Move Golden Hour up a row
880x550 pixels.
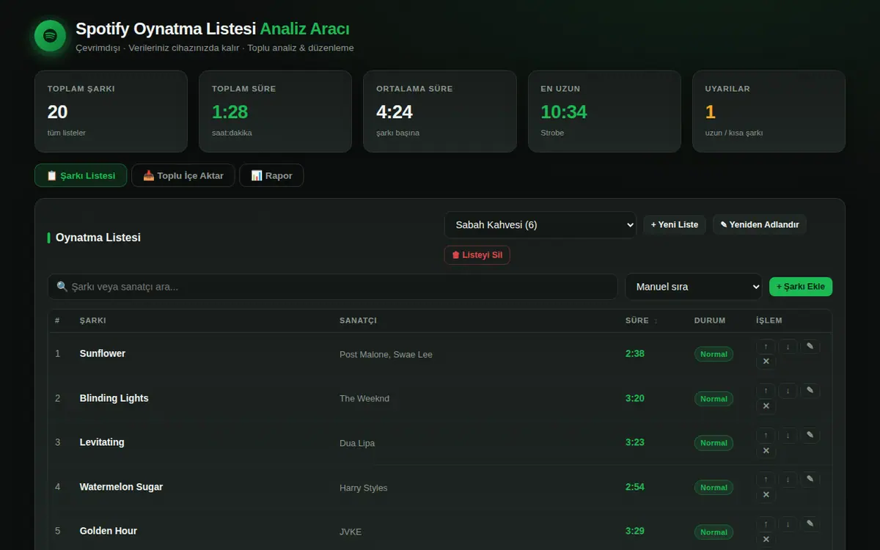[x=766, y=524]
